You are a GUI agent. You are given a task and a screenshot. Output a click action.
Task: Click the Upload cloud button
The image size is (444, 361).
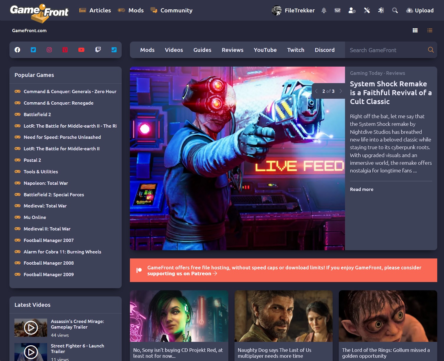pos(420,10)
